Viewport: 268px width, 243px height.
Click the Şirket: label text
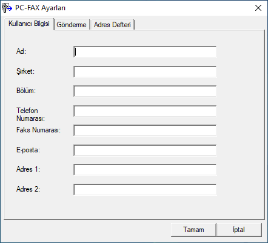(25, 71)
